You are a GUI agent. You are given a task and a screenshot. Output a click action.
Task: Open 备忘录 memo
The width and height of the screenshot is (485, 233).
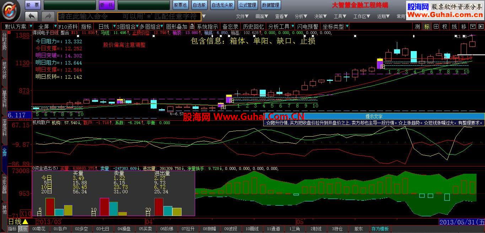pos(230,27)
